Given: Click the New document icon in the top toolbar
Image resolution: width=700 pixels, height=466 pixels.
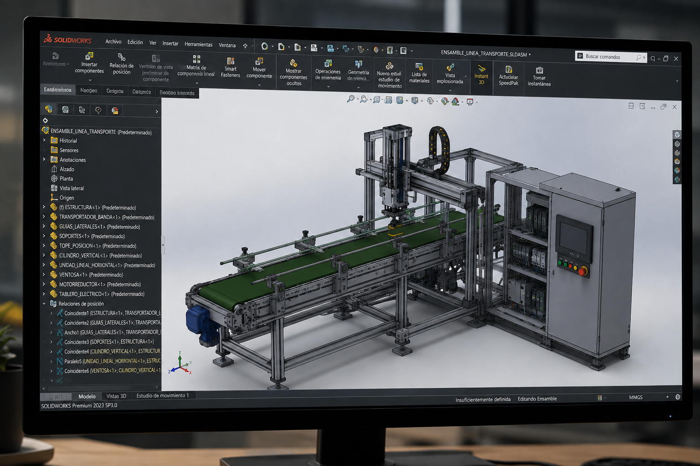Looking at the screenshot, I should pos(281,46).
